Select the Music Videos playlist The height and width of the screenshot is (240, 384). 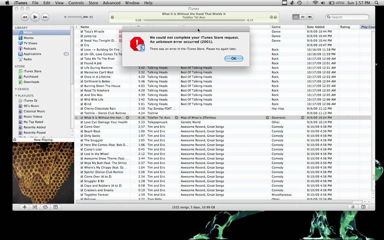[33, 117]
